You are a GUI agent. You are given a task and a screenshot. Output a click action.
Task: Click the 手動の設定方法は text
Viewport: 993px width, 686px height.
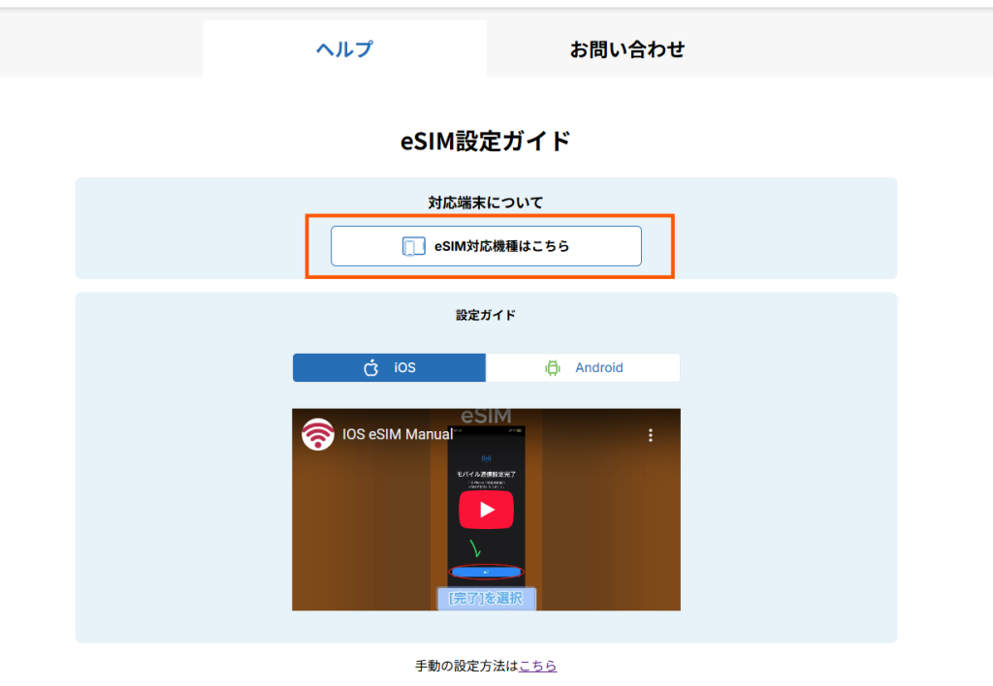click(x=466, y=666)
